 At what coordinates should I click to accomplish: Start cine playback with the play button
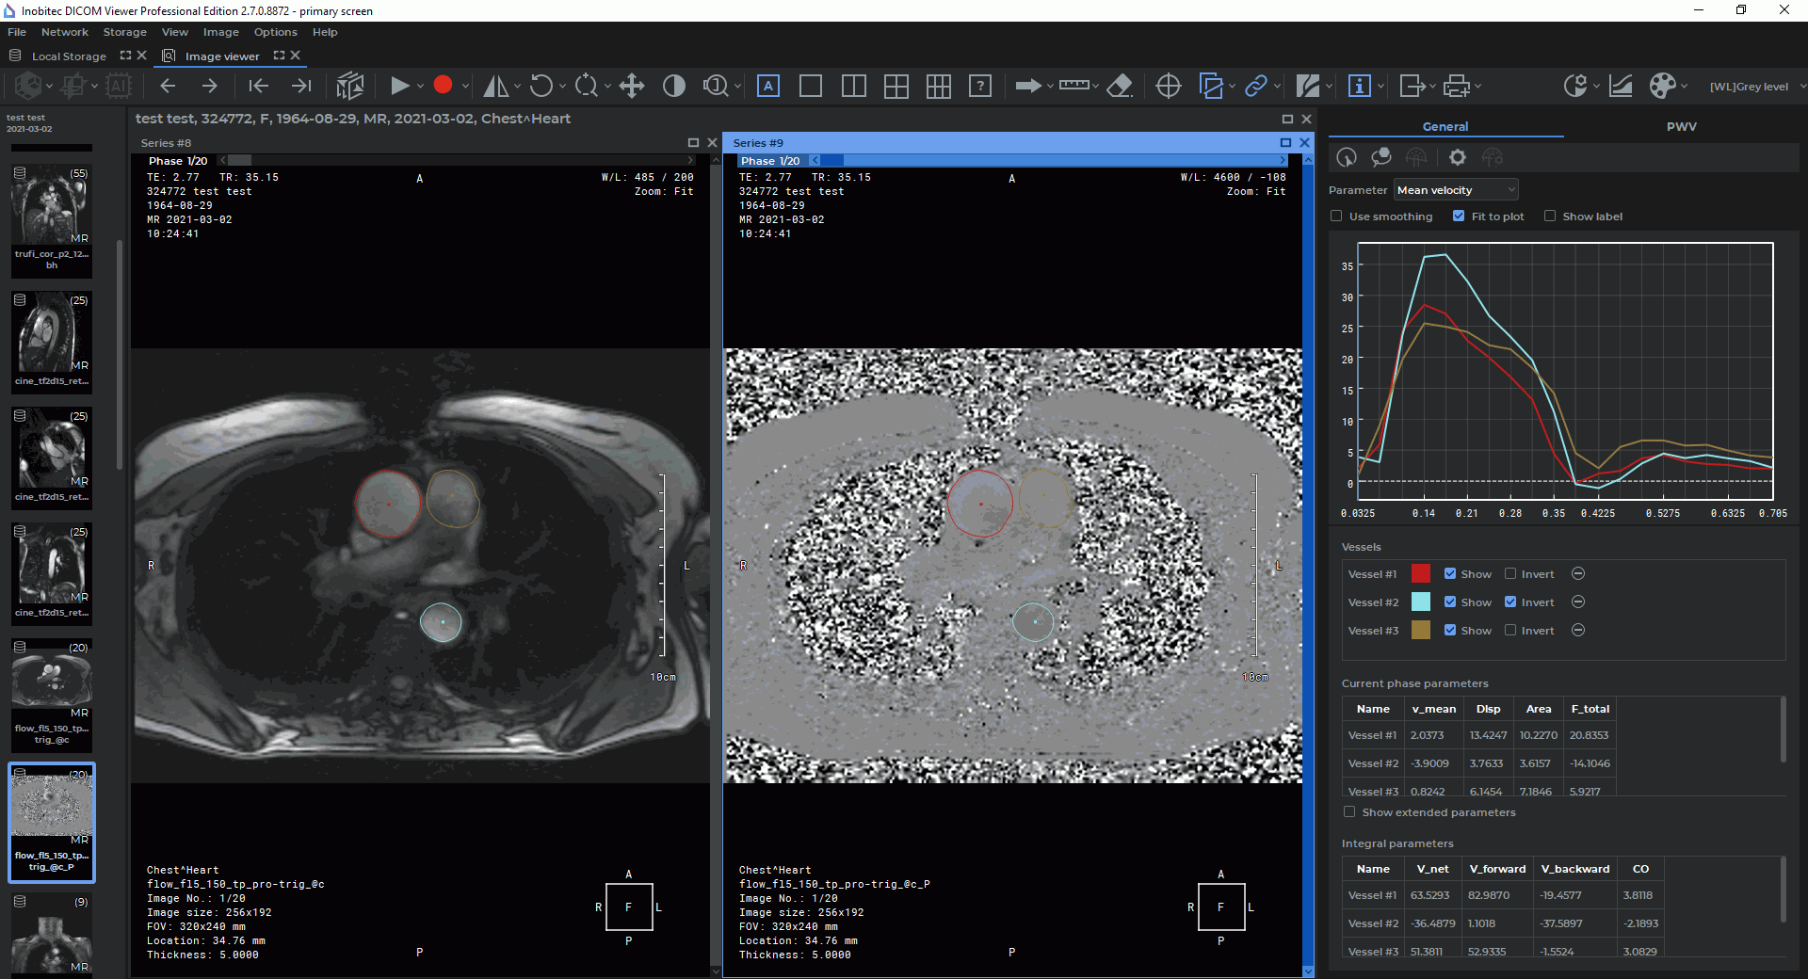[x=399, y=86]
